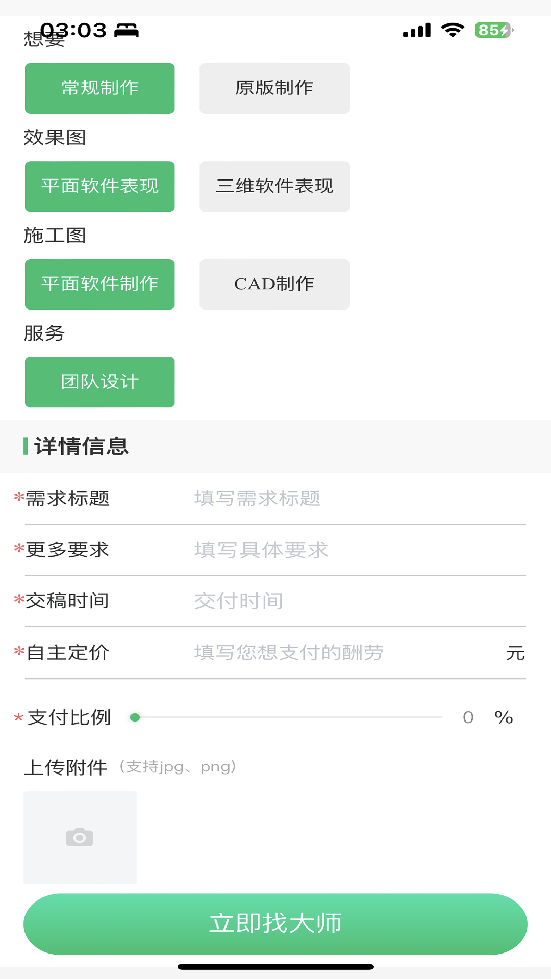Select the 原版制作 option
The height and width of the screenshot is (979, 551).
tap(274, 88)
